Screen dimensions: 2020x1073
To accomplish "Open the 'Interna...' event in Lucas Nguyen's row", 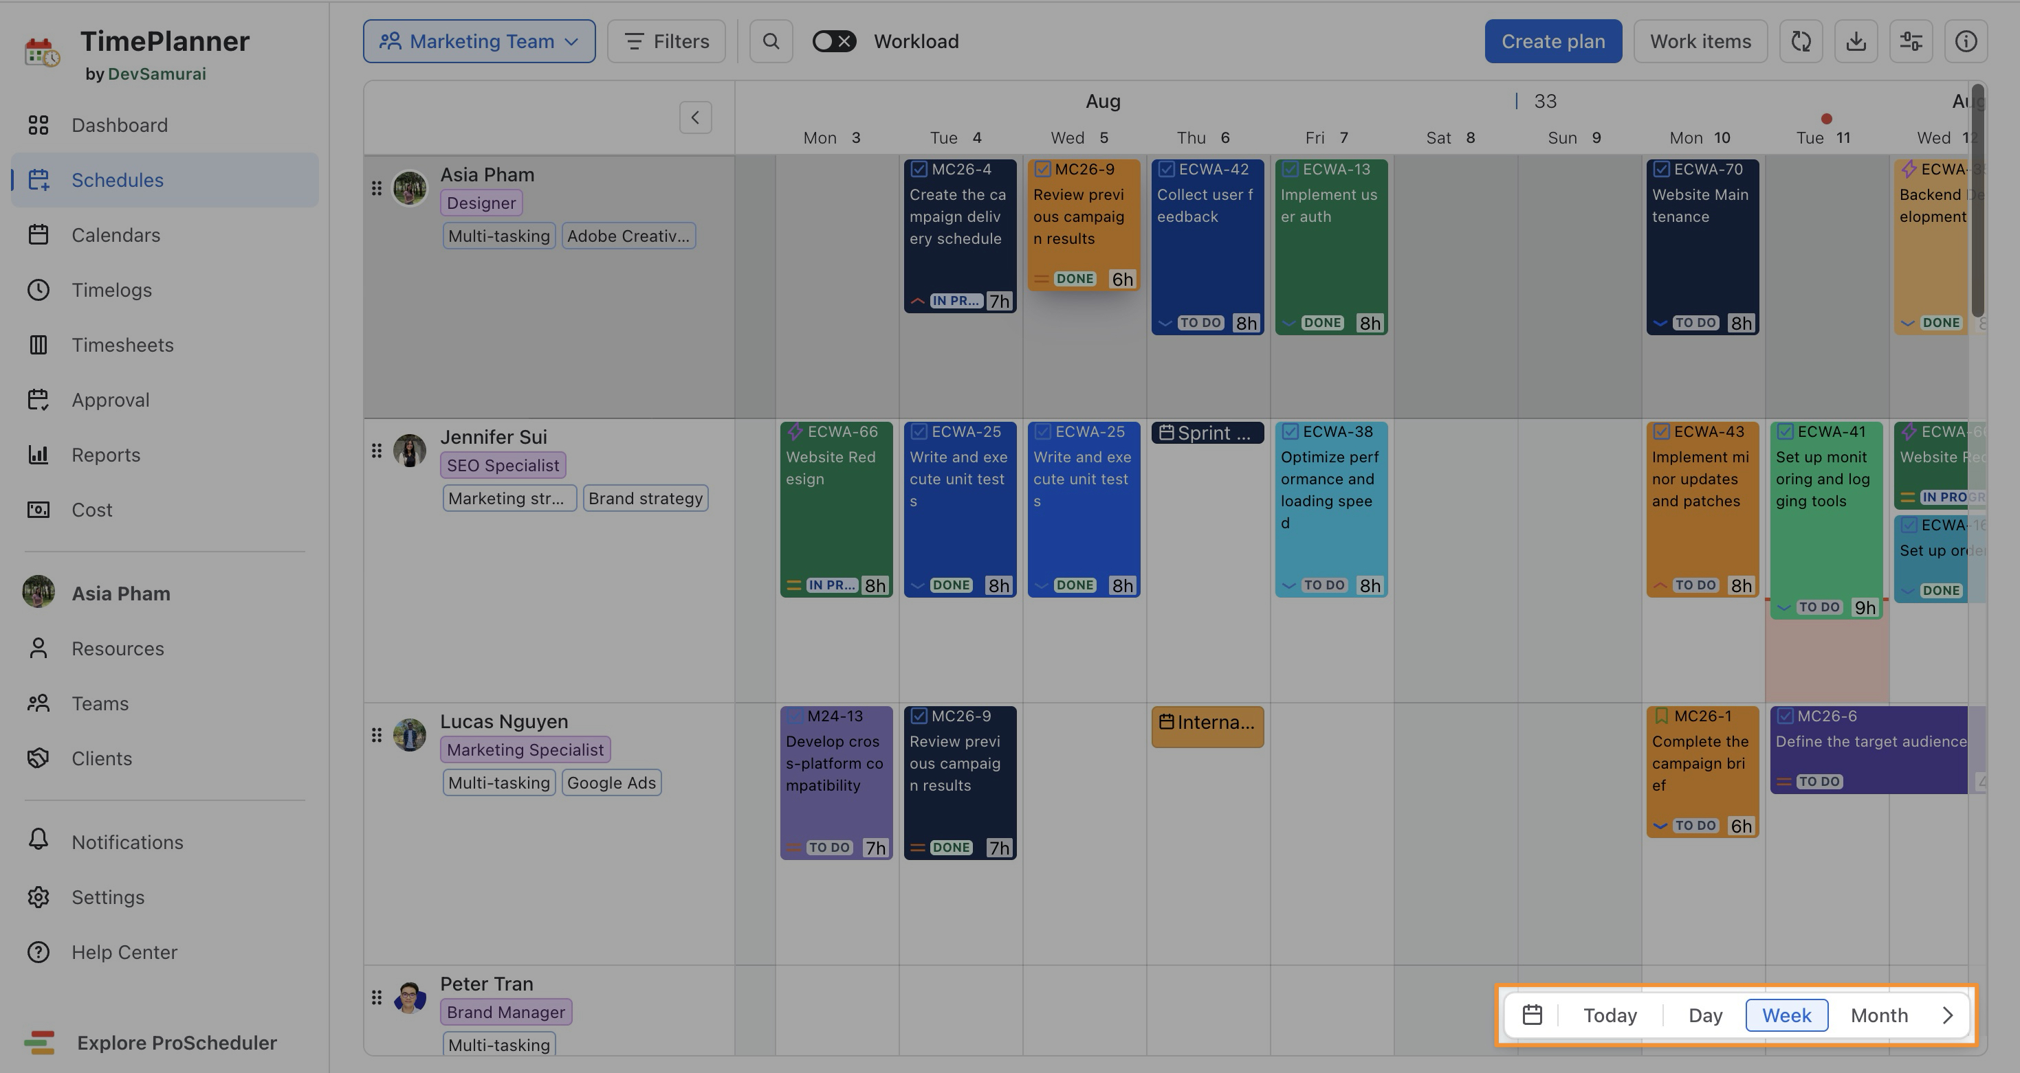I will point(1207,727).
